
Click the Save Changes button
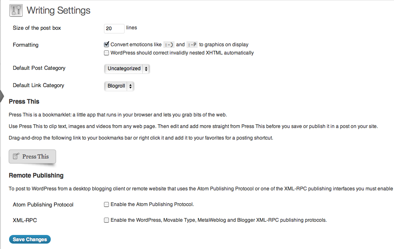[x=30, y=240]
